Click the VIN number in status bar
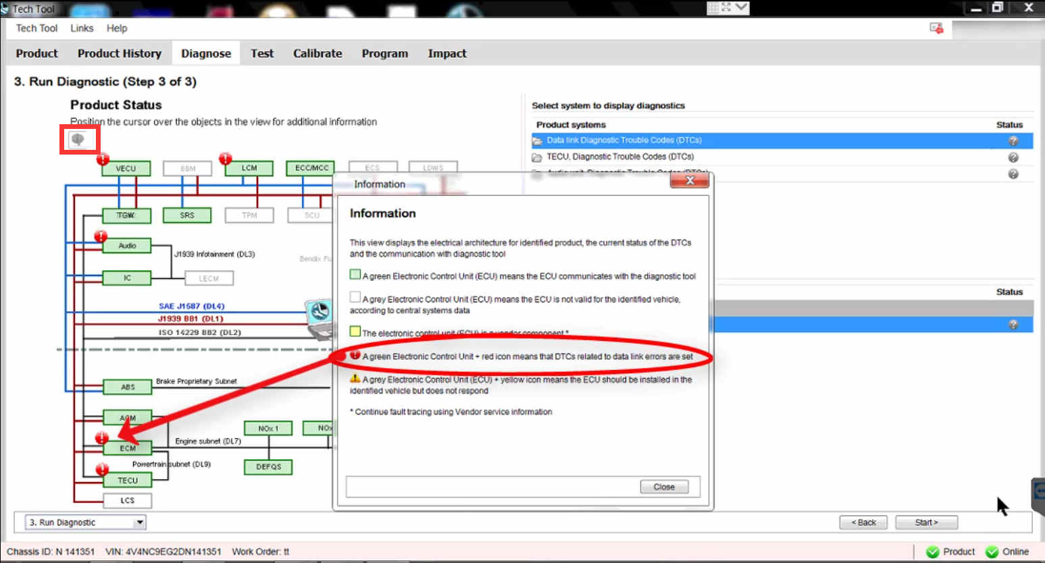The image size is (1045, 563). [163, 552]
